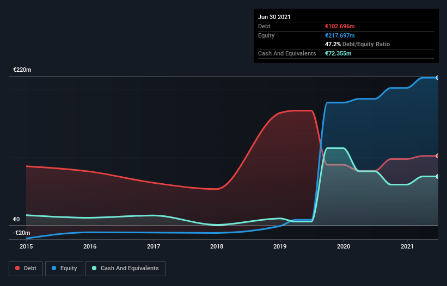Click the 47.2% Debt/Equity Ratio text

pyautogui.click(x=358, y=45)
